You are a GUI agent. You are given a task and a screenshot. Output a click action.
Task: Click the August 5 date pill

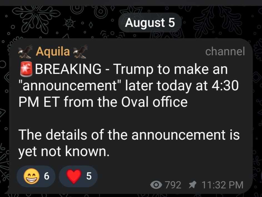pyautogui.click(x=150, y=23)
